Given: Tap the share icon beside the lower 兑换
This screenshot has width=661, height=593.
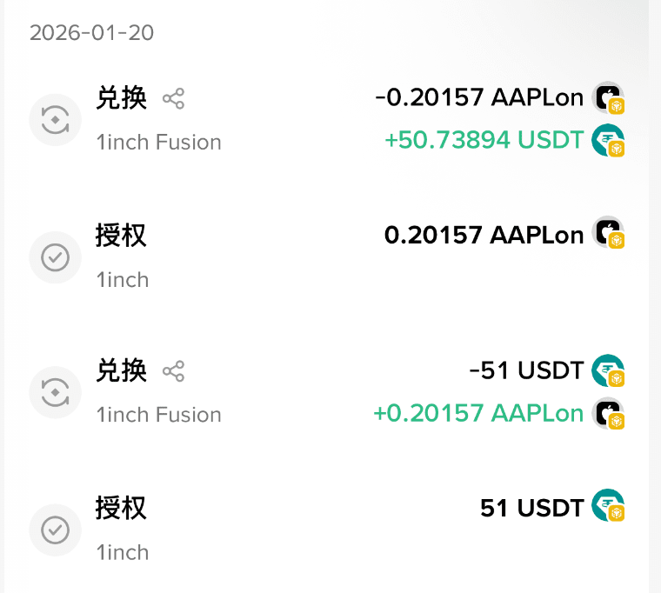Looking at the screenshot, I should click(173, 371).
